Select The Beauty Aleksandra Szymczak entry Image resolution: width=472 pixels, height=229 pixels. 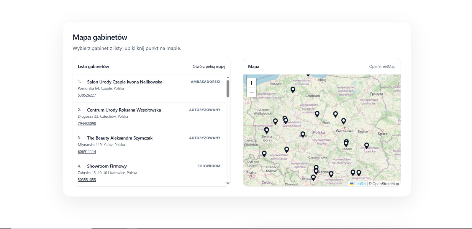coord(119,138)
